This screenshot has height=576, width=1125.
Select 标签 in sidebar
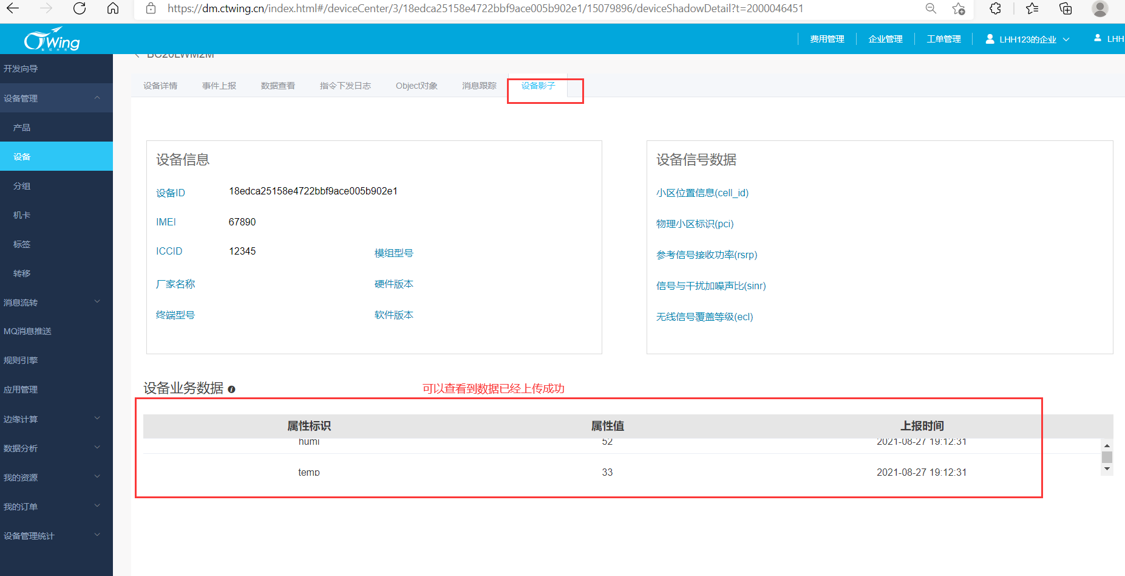[x=56, y=244]
